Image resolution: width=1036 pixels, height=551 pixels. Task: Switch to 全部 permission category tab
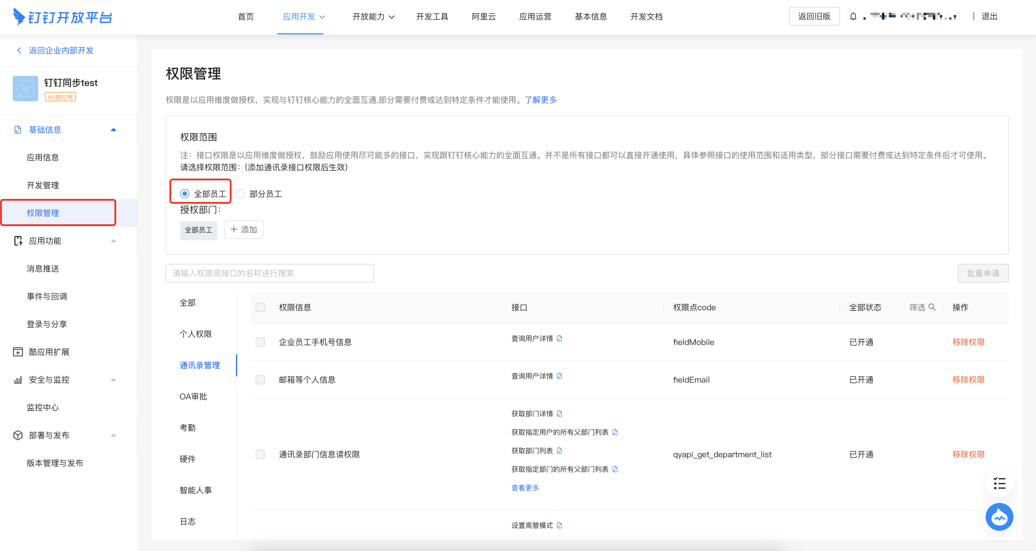point(187,303)
